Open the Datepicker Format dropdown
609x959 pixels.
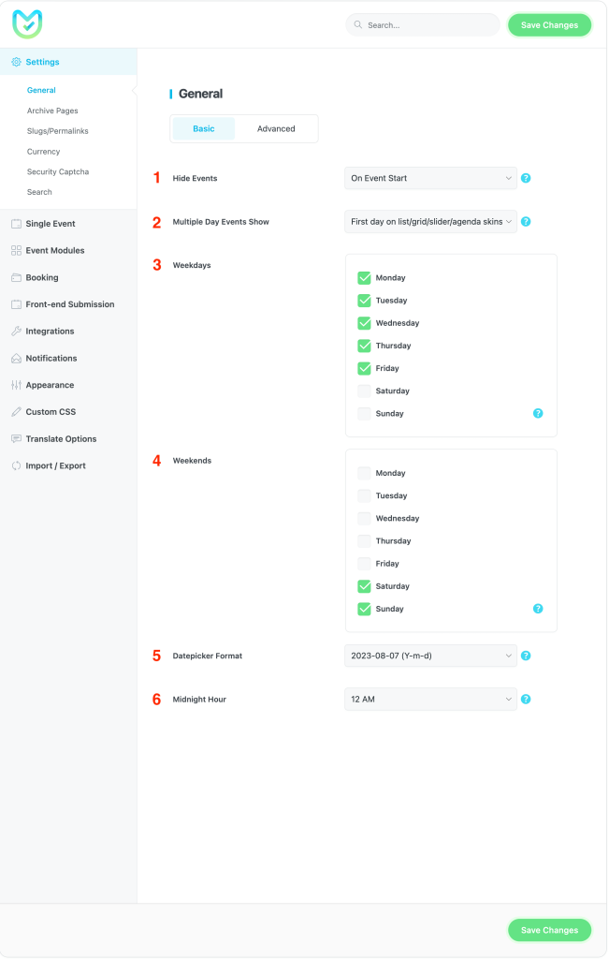(430, 656)
